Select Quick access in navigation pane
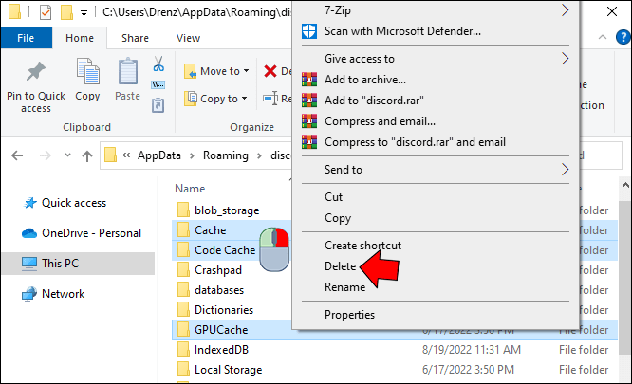This screenshot has height=384, width=632. [x=74, y=203]
